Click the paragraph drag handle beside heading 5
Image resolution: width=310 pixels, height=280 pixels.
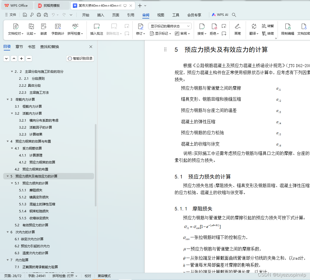point(165,49)
